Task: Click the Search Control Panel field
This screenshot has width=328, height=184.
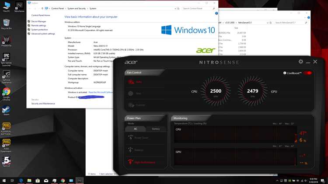Action: 199,9
